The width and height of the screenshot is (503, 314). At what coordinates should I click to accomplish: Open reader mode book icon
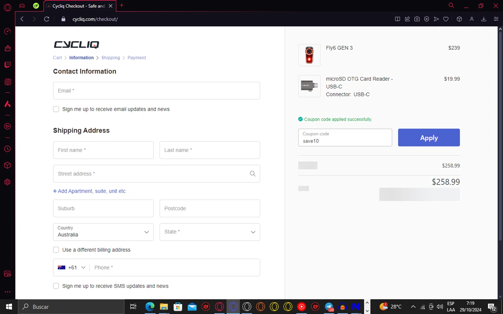point(397,19)
